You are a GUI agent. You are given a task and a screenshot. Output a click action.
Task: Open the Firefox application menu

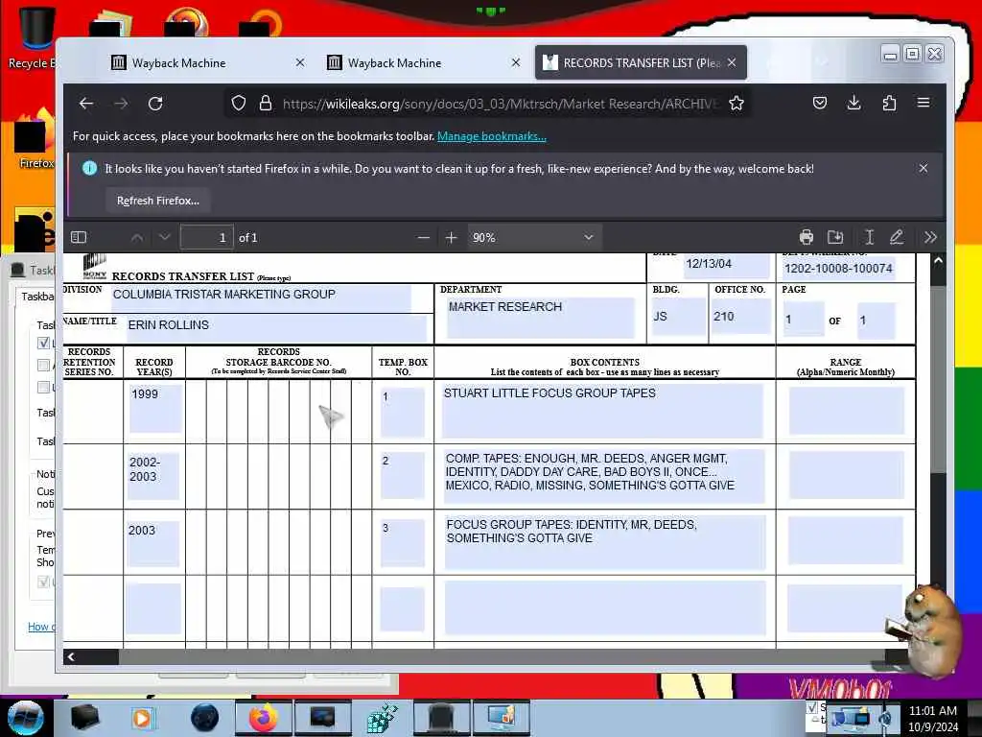924,103
